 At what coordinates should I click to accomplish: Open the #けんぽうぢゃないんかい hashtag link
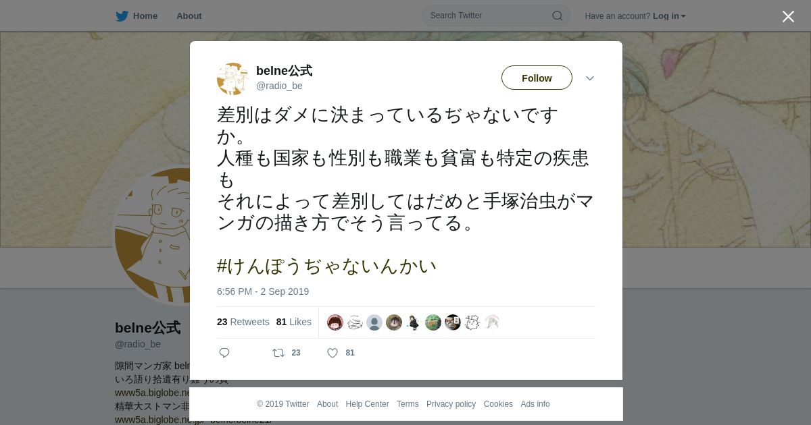pyautogui.click(x=327, y=266)
